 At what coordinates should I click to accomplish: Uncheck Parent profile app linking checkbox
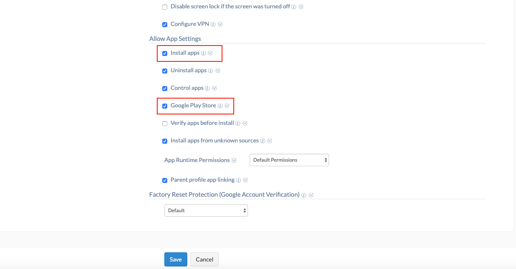click(165, 180)
